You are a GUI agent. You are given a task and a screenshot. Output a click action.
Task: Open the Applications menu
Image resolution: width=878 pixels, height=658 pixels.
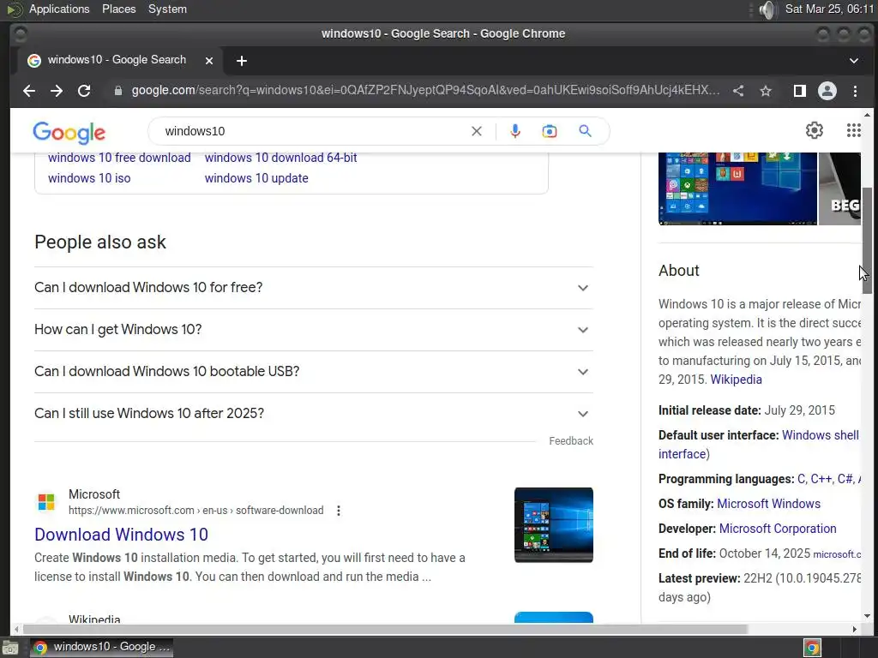[x=59, y=9]
